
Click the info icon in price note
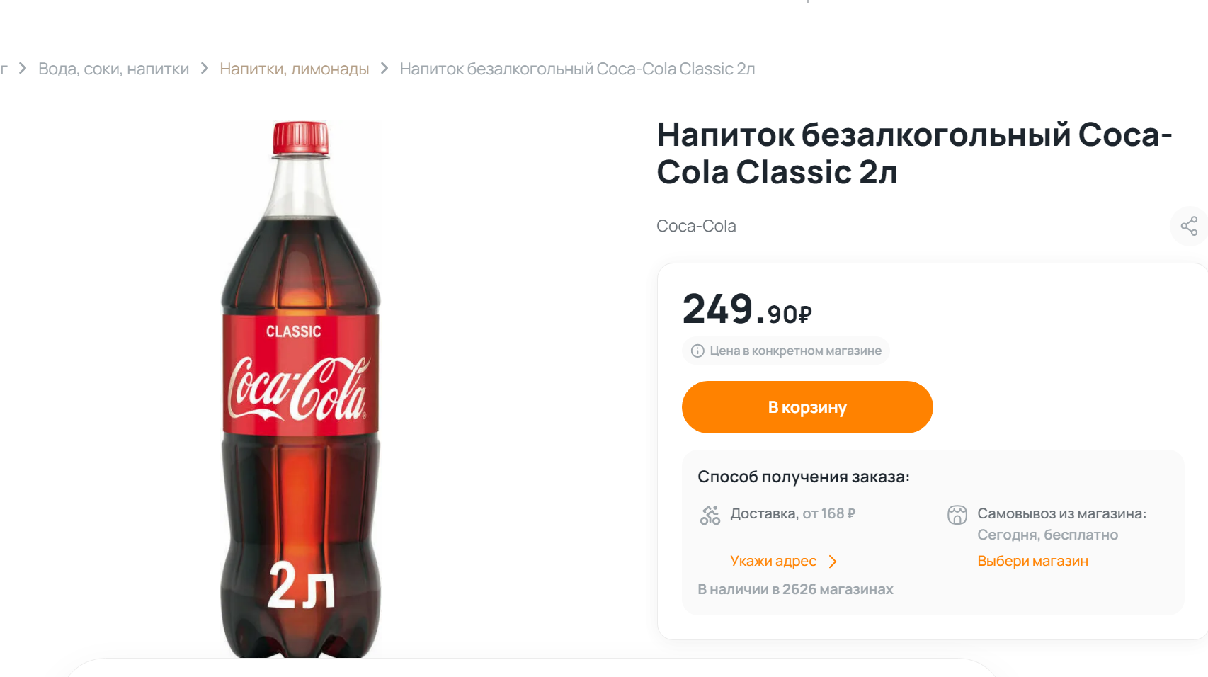click(x=697, y=351)
